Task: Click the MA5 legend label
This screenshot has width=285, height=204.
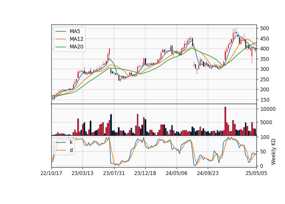Action: pos(75,31)
